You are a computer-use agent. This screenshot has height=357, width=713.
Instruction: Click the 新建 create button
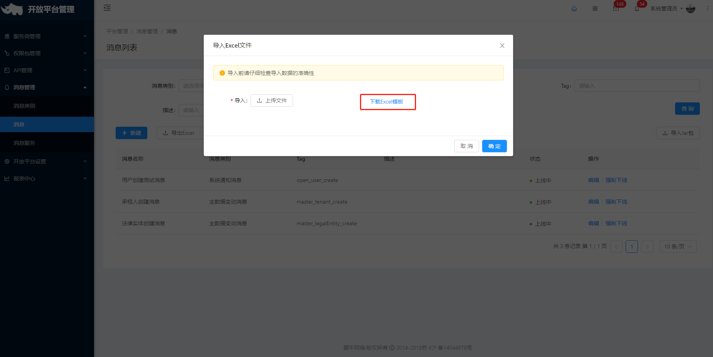tap(131, 133)
